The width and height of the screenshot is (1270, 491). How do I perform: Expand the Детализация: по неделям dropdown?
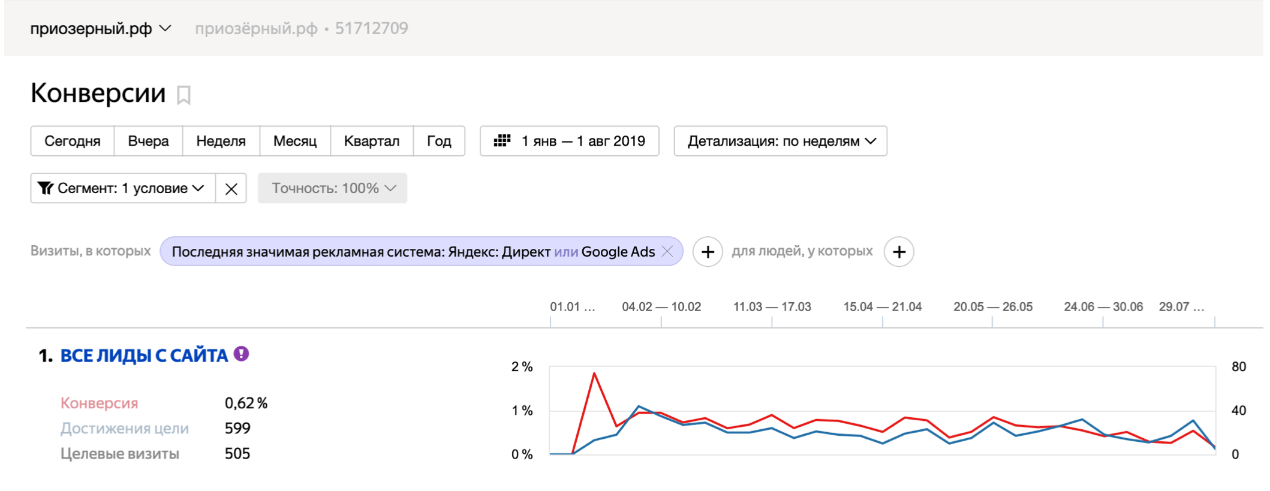click(780, 141)
